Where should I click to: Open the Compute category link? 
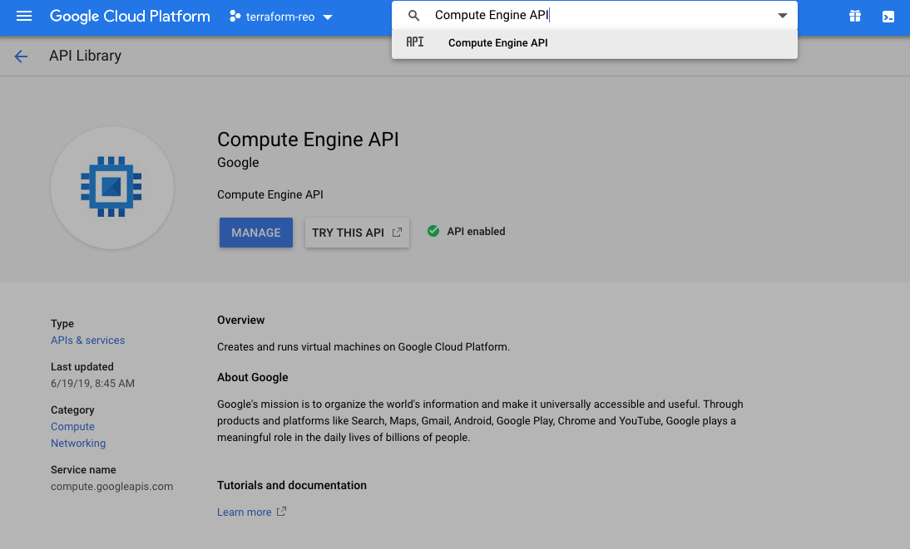pos(72,427)
